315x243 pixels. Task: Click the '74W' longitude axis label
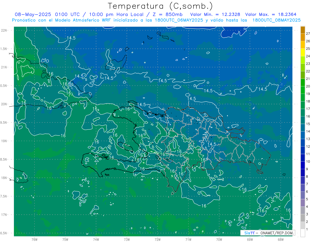coord(96,239)
